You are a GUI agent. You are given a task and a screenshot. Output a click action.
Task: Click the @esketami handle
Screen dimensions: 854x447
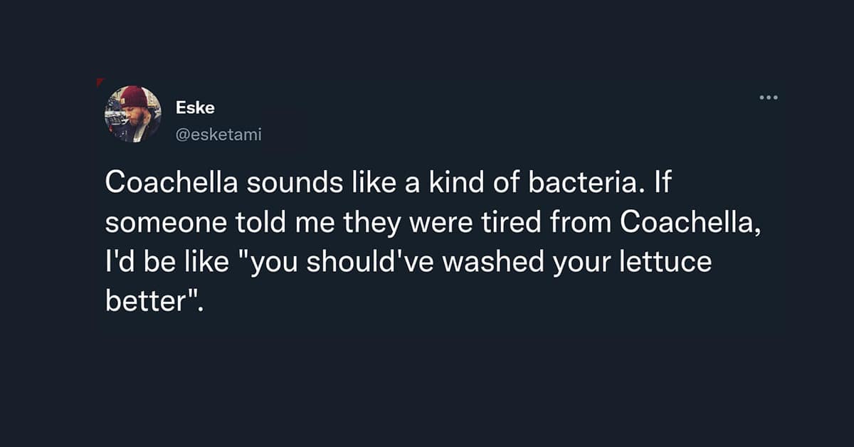click(x=218, y=133)
